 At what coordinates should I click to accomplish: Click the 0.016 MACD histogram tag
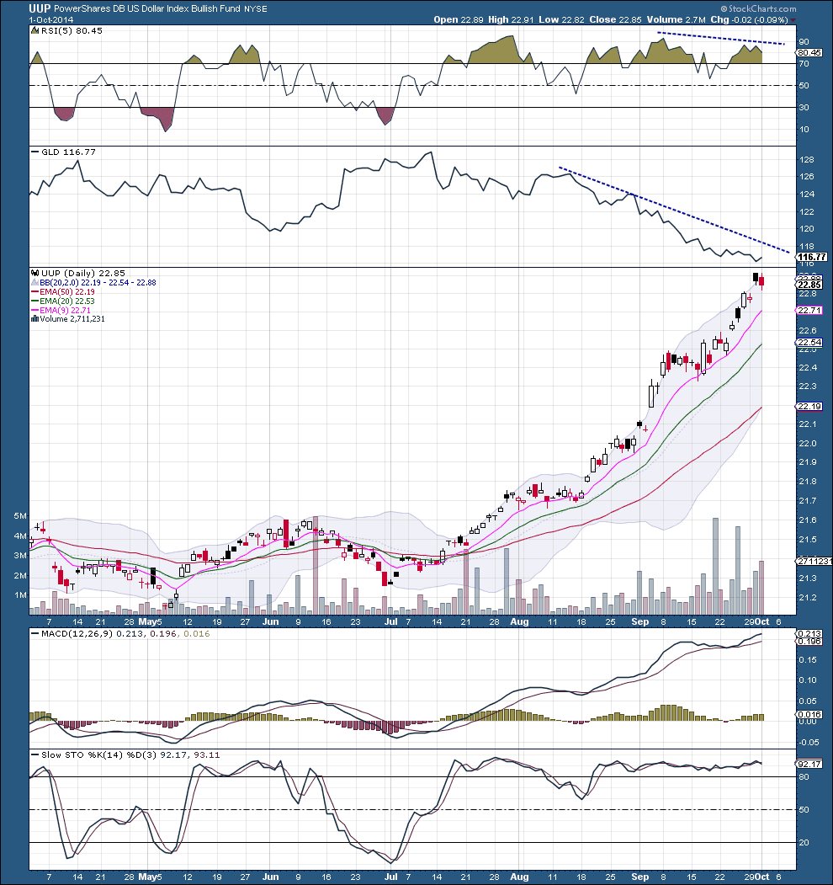809,715
